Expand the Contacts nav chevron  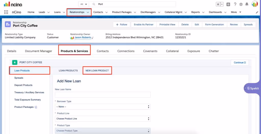[x=107, y=12]
